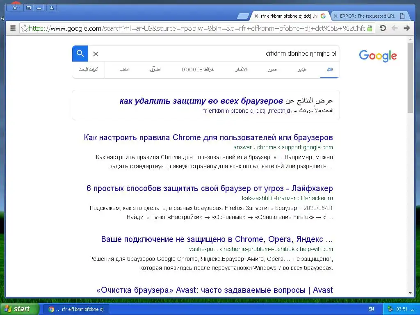This screenshot has height=315, width=420.
Task: Click suggested query как удалить защиту во всех браузеров
Action: pos(201,101)
